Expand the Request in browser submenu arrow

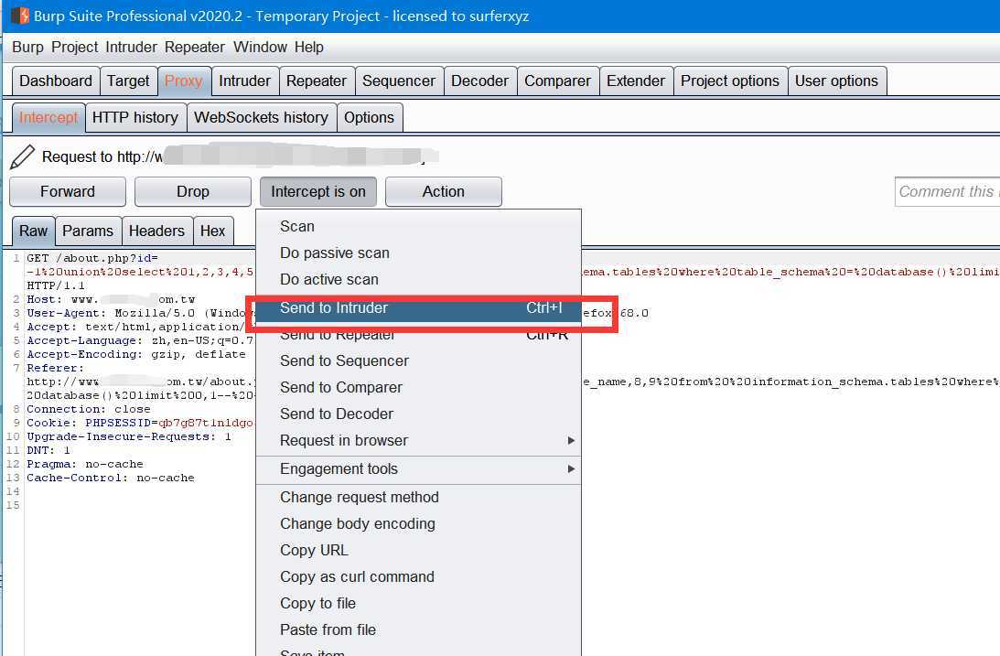click(571, 440)
